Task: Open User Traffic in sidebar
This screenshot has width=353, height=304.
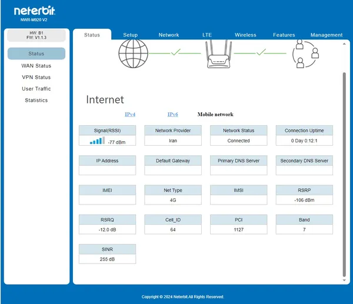Action: [x=36, y=89]
